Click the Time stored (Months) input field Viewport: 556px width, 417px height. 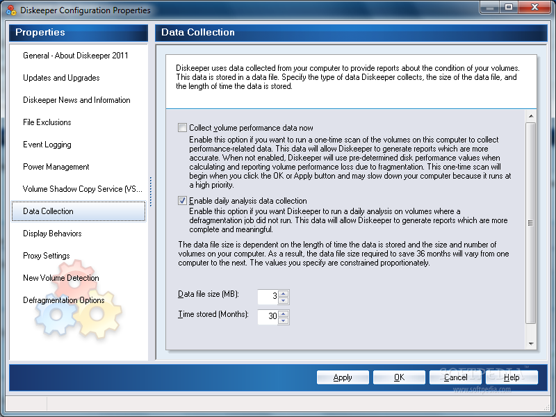tap(268, 317)
